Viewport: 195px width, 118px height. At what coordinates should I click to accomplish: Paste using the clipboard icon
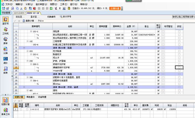(x=25, y=8)
